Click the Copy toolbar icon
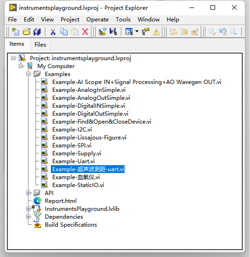The width and height of the screenshot is (250, 257). pos(64,32)
